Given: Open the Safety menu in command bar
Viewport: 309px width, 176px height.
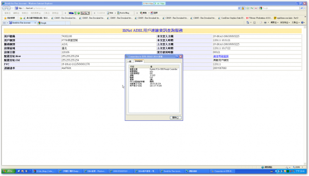Looking at the screenshot, I should point(284,23).
